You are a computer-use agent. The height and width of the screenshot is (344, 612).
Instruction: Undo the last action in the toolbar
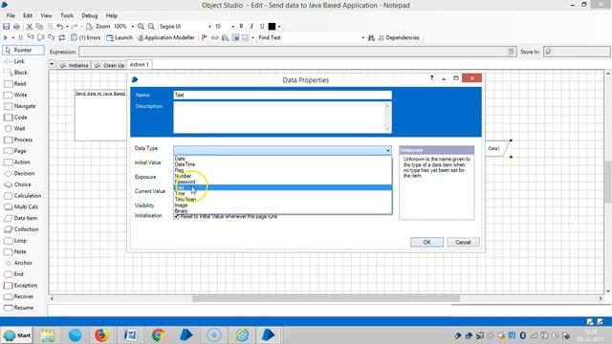59,27
